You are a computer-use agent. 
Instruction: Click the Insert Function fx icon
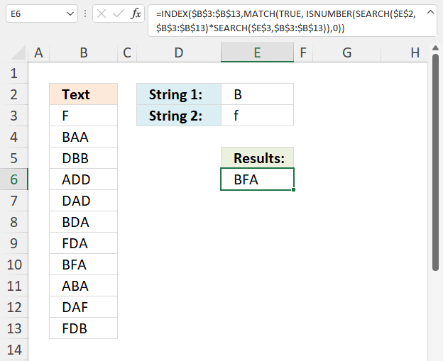click(x=136, y=14)
